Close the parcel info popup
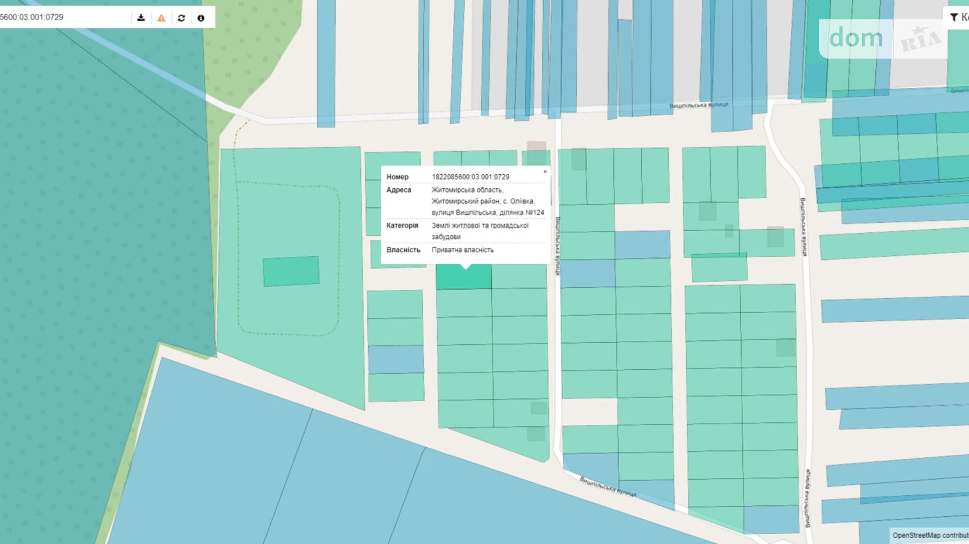 pyautogui.click(x=545, y=172)
